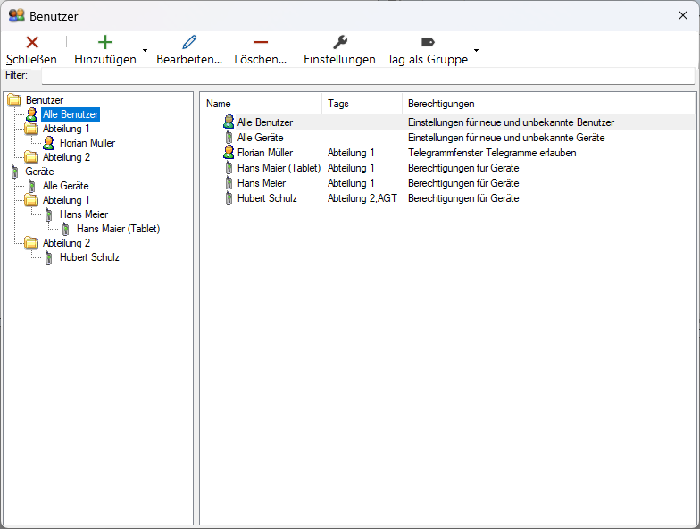Open the Tag als Gruppe dropdown arrow
This screenshot has width=700, height=529.
477,50
